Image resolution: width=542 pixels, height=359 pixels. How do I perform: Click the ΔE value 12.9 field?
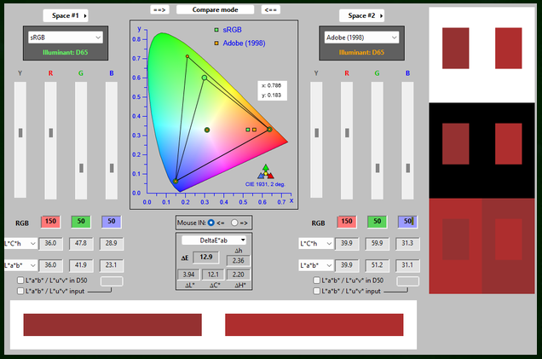click(x=205, y=257)
